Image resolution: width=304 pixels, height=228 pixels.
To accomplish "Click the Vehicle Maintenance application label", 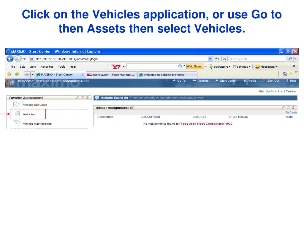I will [x=37, y=124].
